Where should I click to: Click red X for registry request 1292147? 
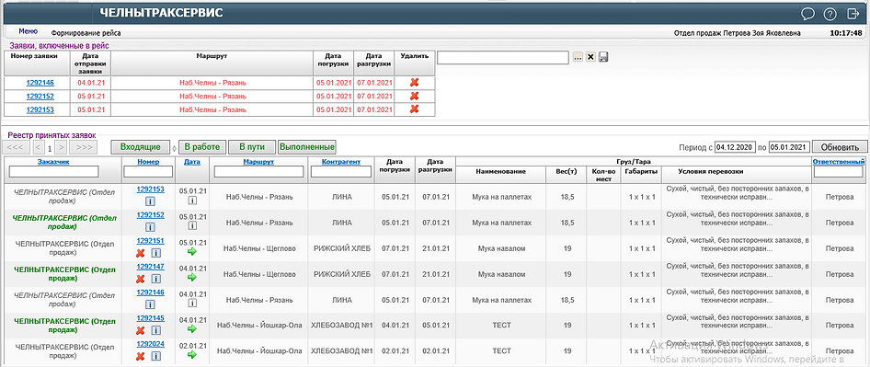141,279
